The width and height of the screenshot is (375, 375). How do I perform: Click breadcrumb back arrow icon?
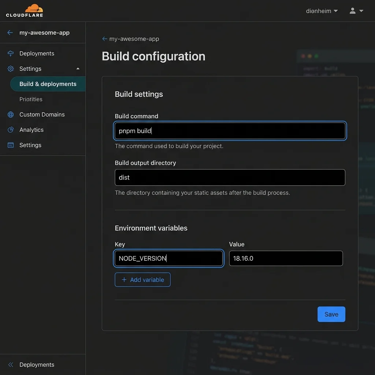[104, 39]
